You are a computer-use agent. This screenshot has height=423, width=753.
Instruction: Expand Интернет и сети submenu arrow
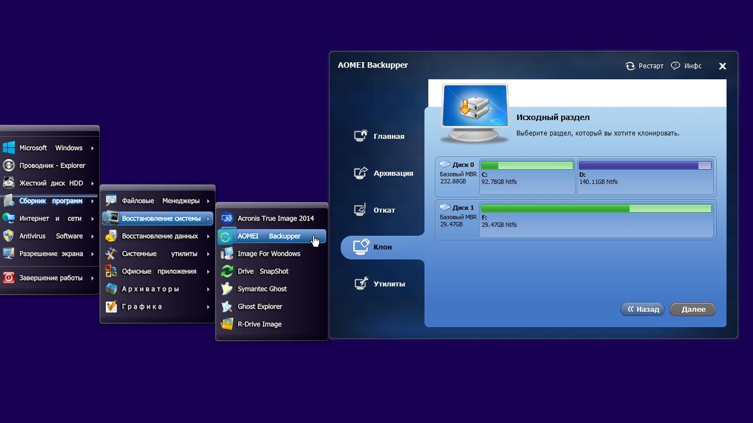click(93, 219)
